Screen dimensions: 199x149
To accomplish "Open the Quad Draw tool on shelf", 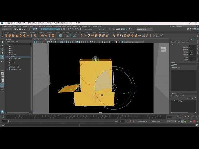I will tap(161, 36).
